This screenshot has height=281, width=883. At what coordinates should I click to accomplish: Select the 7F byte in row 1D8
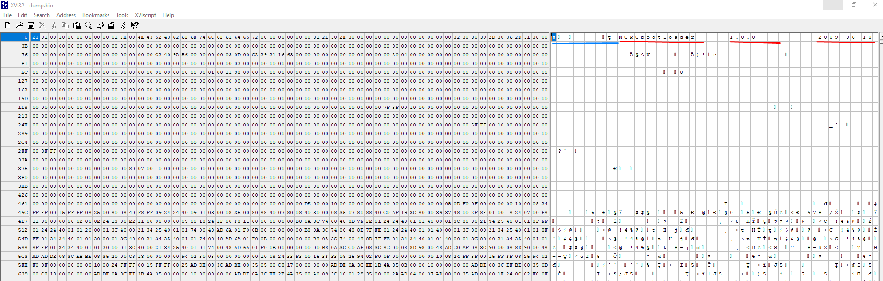coord(387,107)
